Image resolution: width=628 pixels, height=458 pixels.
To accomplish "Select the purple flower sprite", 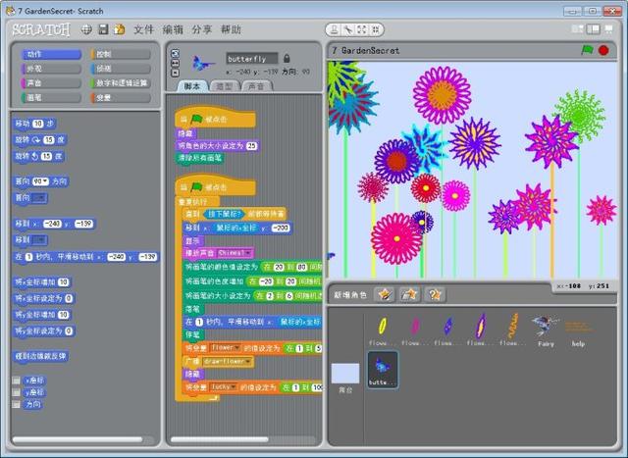I will 480,331.
